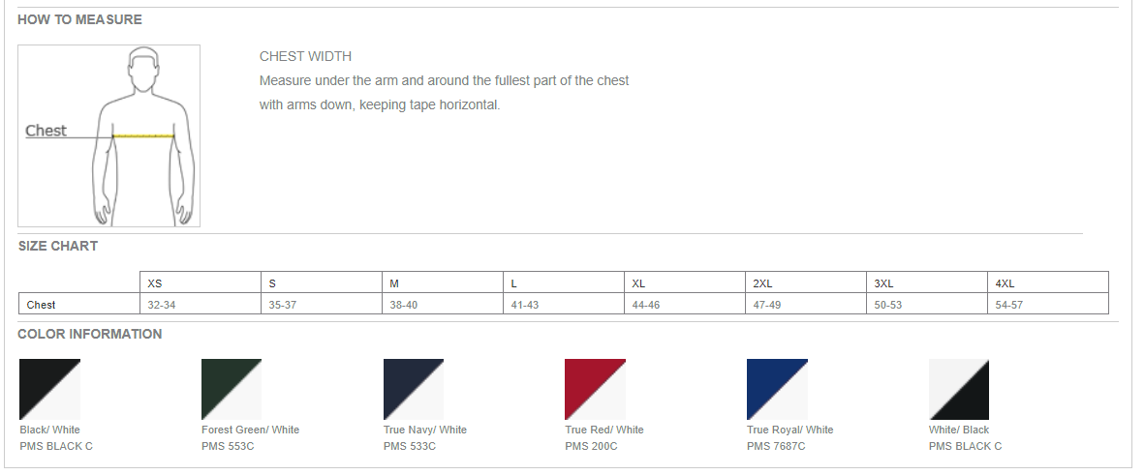
Task: Open the chest measurement illustration
Action: 108,135
